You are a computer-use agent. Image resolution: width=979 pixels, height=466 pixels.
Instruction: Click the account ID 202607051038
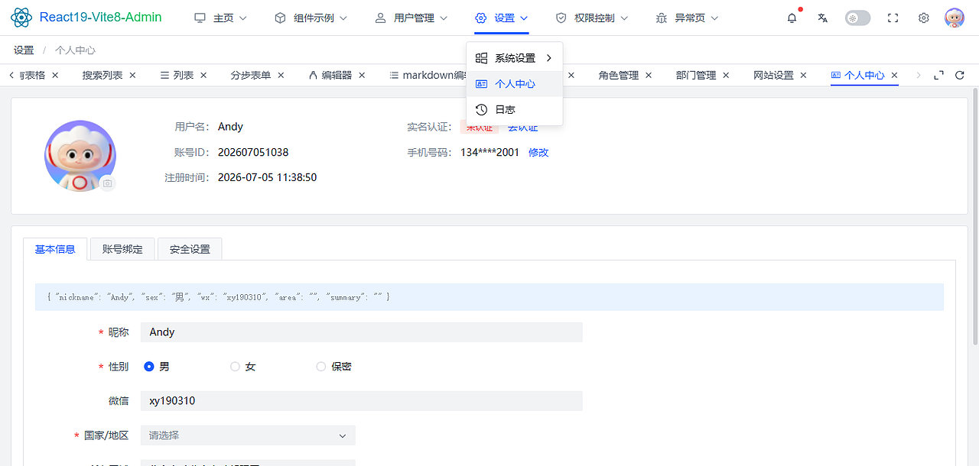click(x=253, y=152)
